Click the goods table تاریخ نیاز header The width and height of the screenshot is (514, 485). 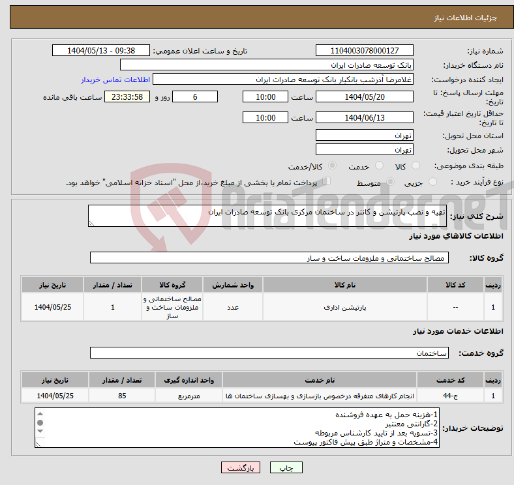point(52,285)
